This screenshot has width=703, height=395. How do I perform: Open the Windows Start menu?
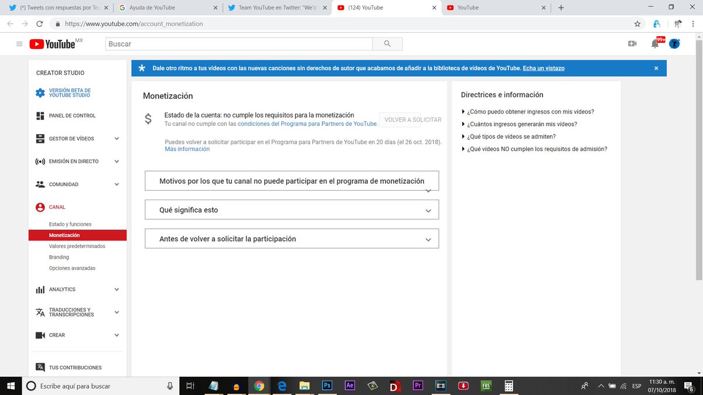click(11, 386)
